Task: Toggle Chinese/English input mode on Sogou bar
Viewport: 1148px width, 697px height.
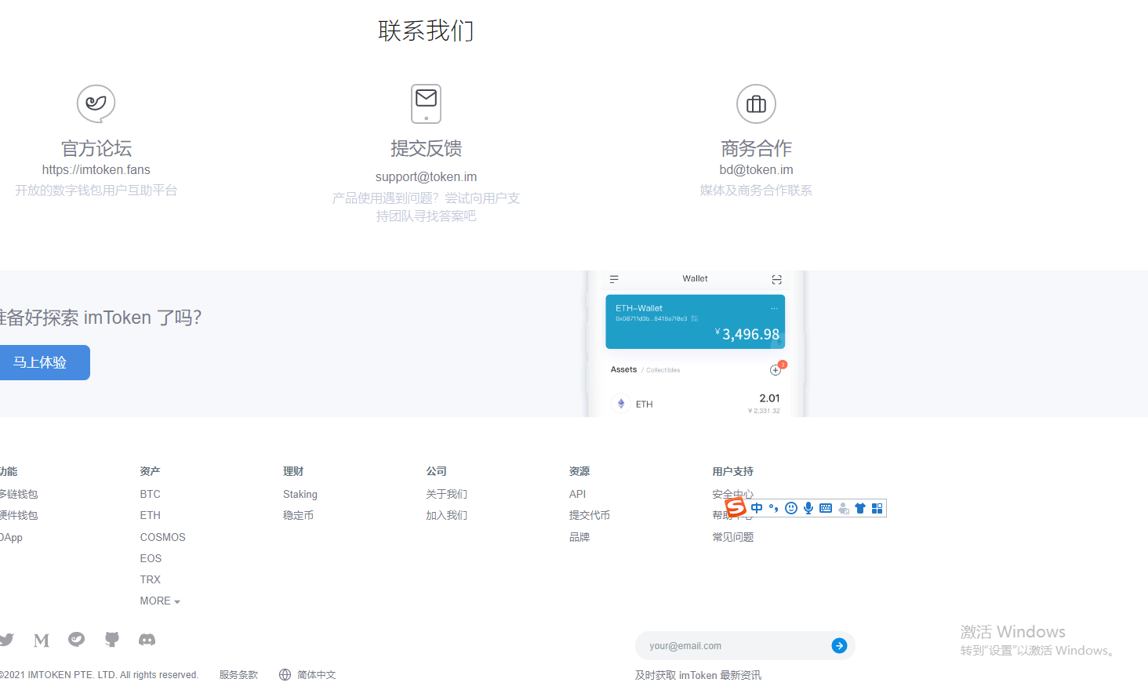Action: 756,507
